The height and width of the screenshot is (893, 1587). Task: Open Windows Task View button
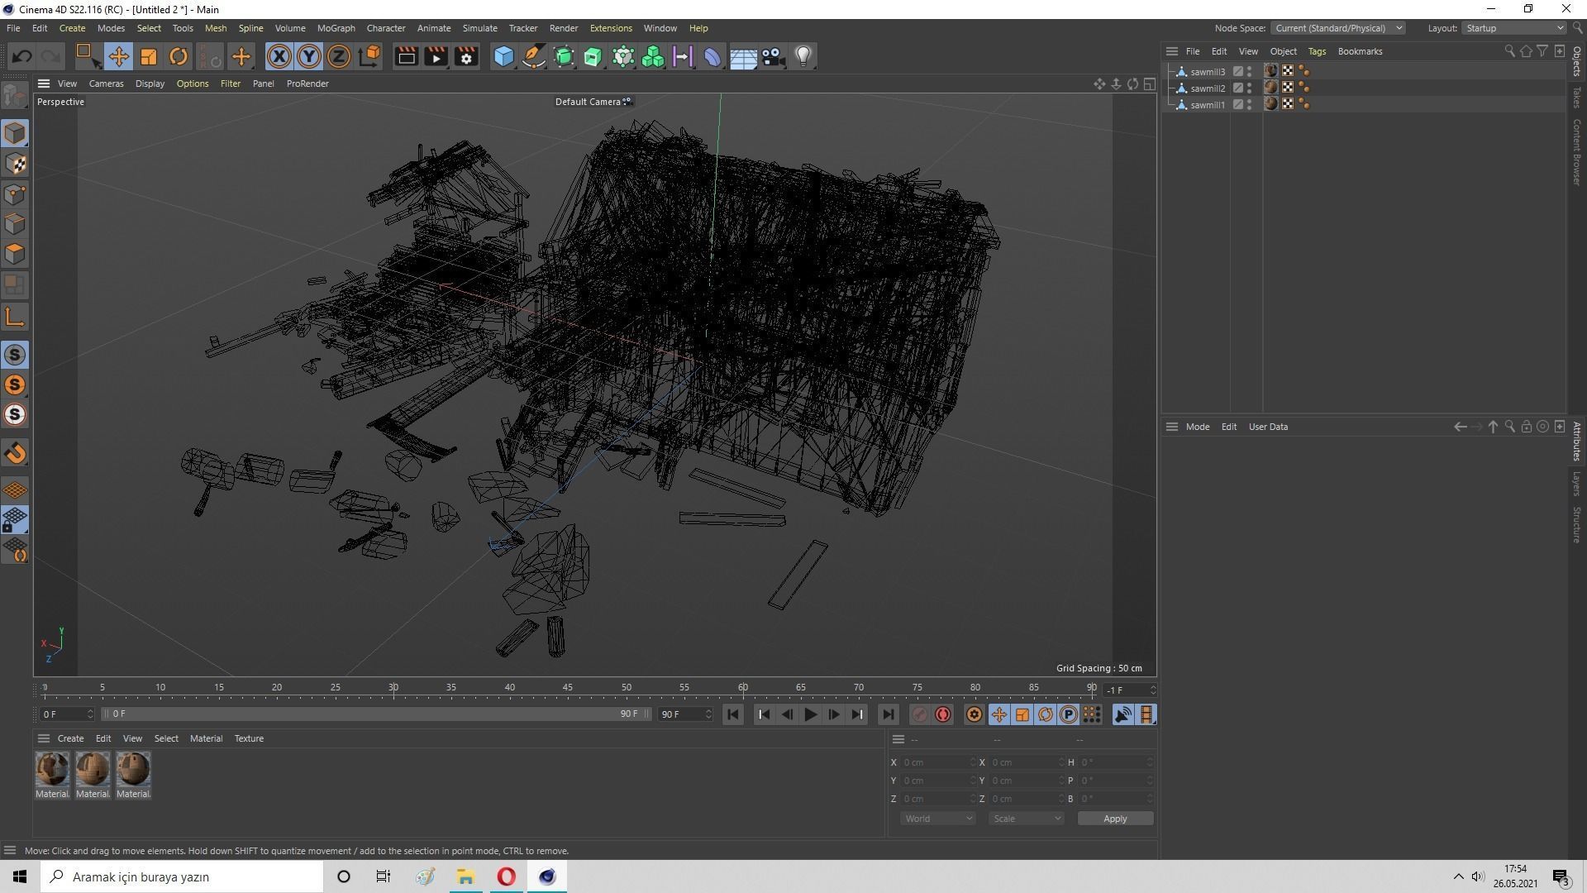[384, 876]
